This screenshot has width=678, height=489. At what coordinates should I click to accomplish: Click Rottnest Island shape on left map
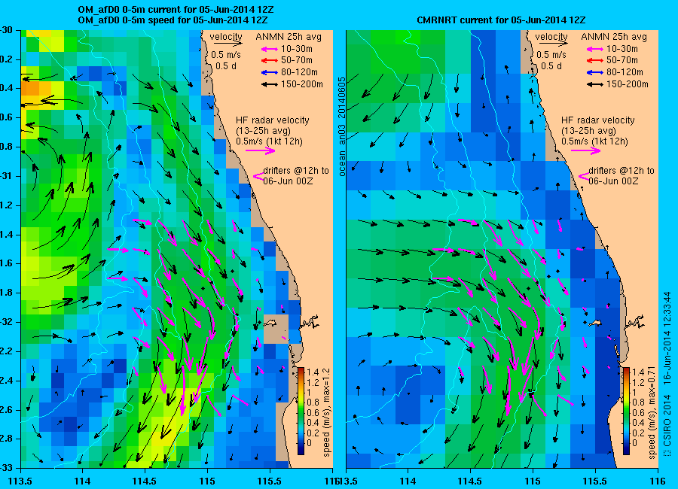(x=270, y=323)
